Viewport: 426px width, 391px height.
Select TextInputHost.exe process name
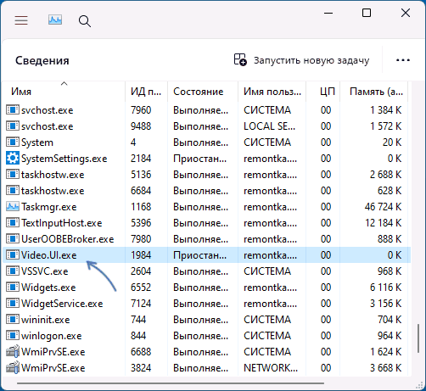(62, 223)
